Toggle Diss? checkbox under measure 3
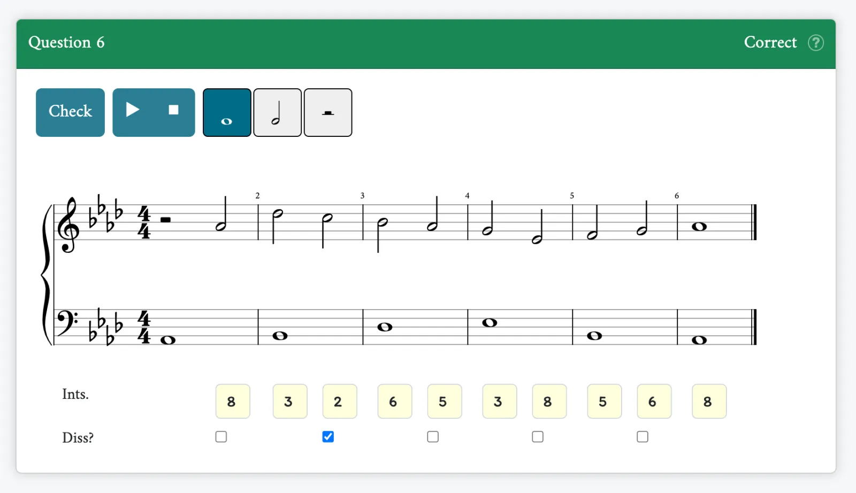 [433, 437]
